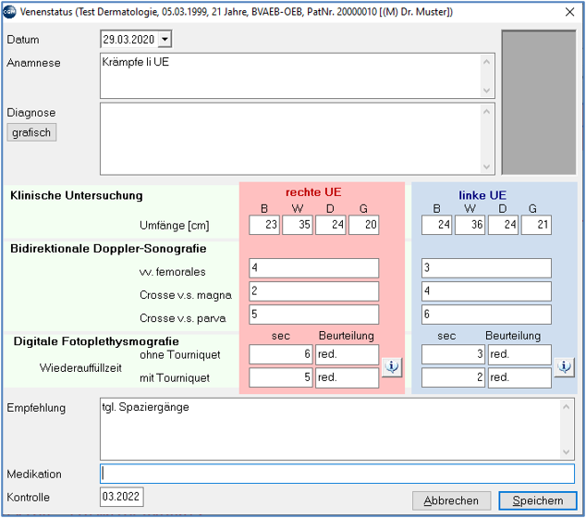This screenshot has width=586, height=518.
Task: Click the app icon in the title bar
Action: point(9,12)
